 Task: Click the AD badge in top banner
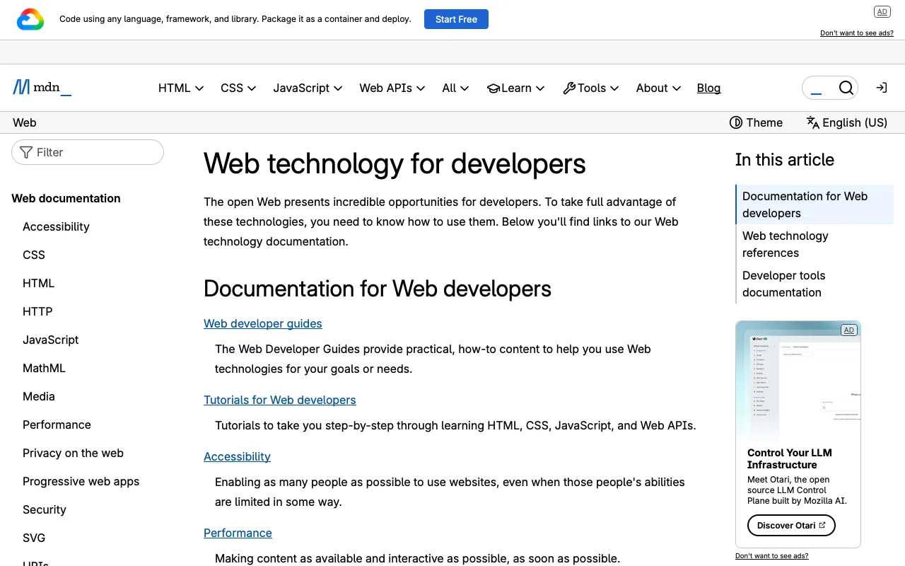[882, 11]
